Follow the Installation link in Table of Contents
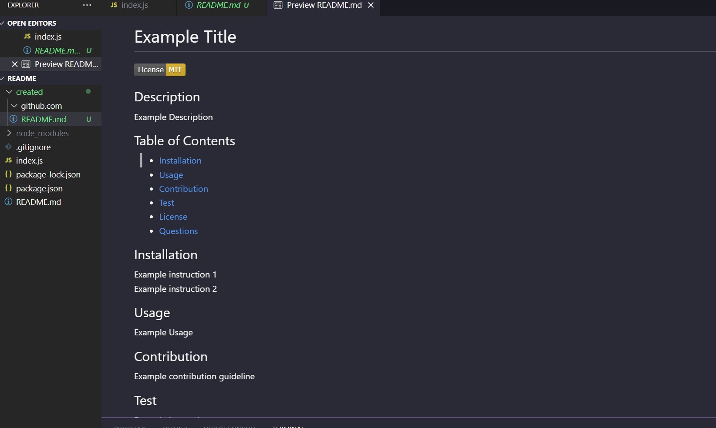The width and height of the screenshot is (716, 428). 180,160
